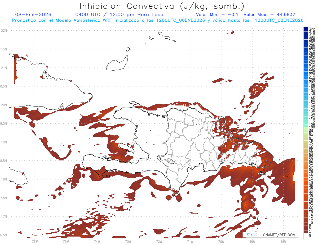Click the white swatch at legend value 0
Screen dimensions: 318x245
pyautogui.click(x=306, y=237)
